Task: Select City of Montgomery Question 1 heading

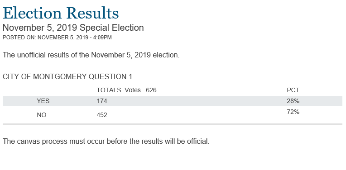Action: pyautogui.click(x=67, y=77)
